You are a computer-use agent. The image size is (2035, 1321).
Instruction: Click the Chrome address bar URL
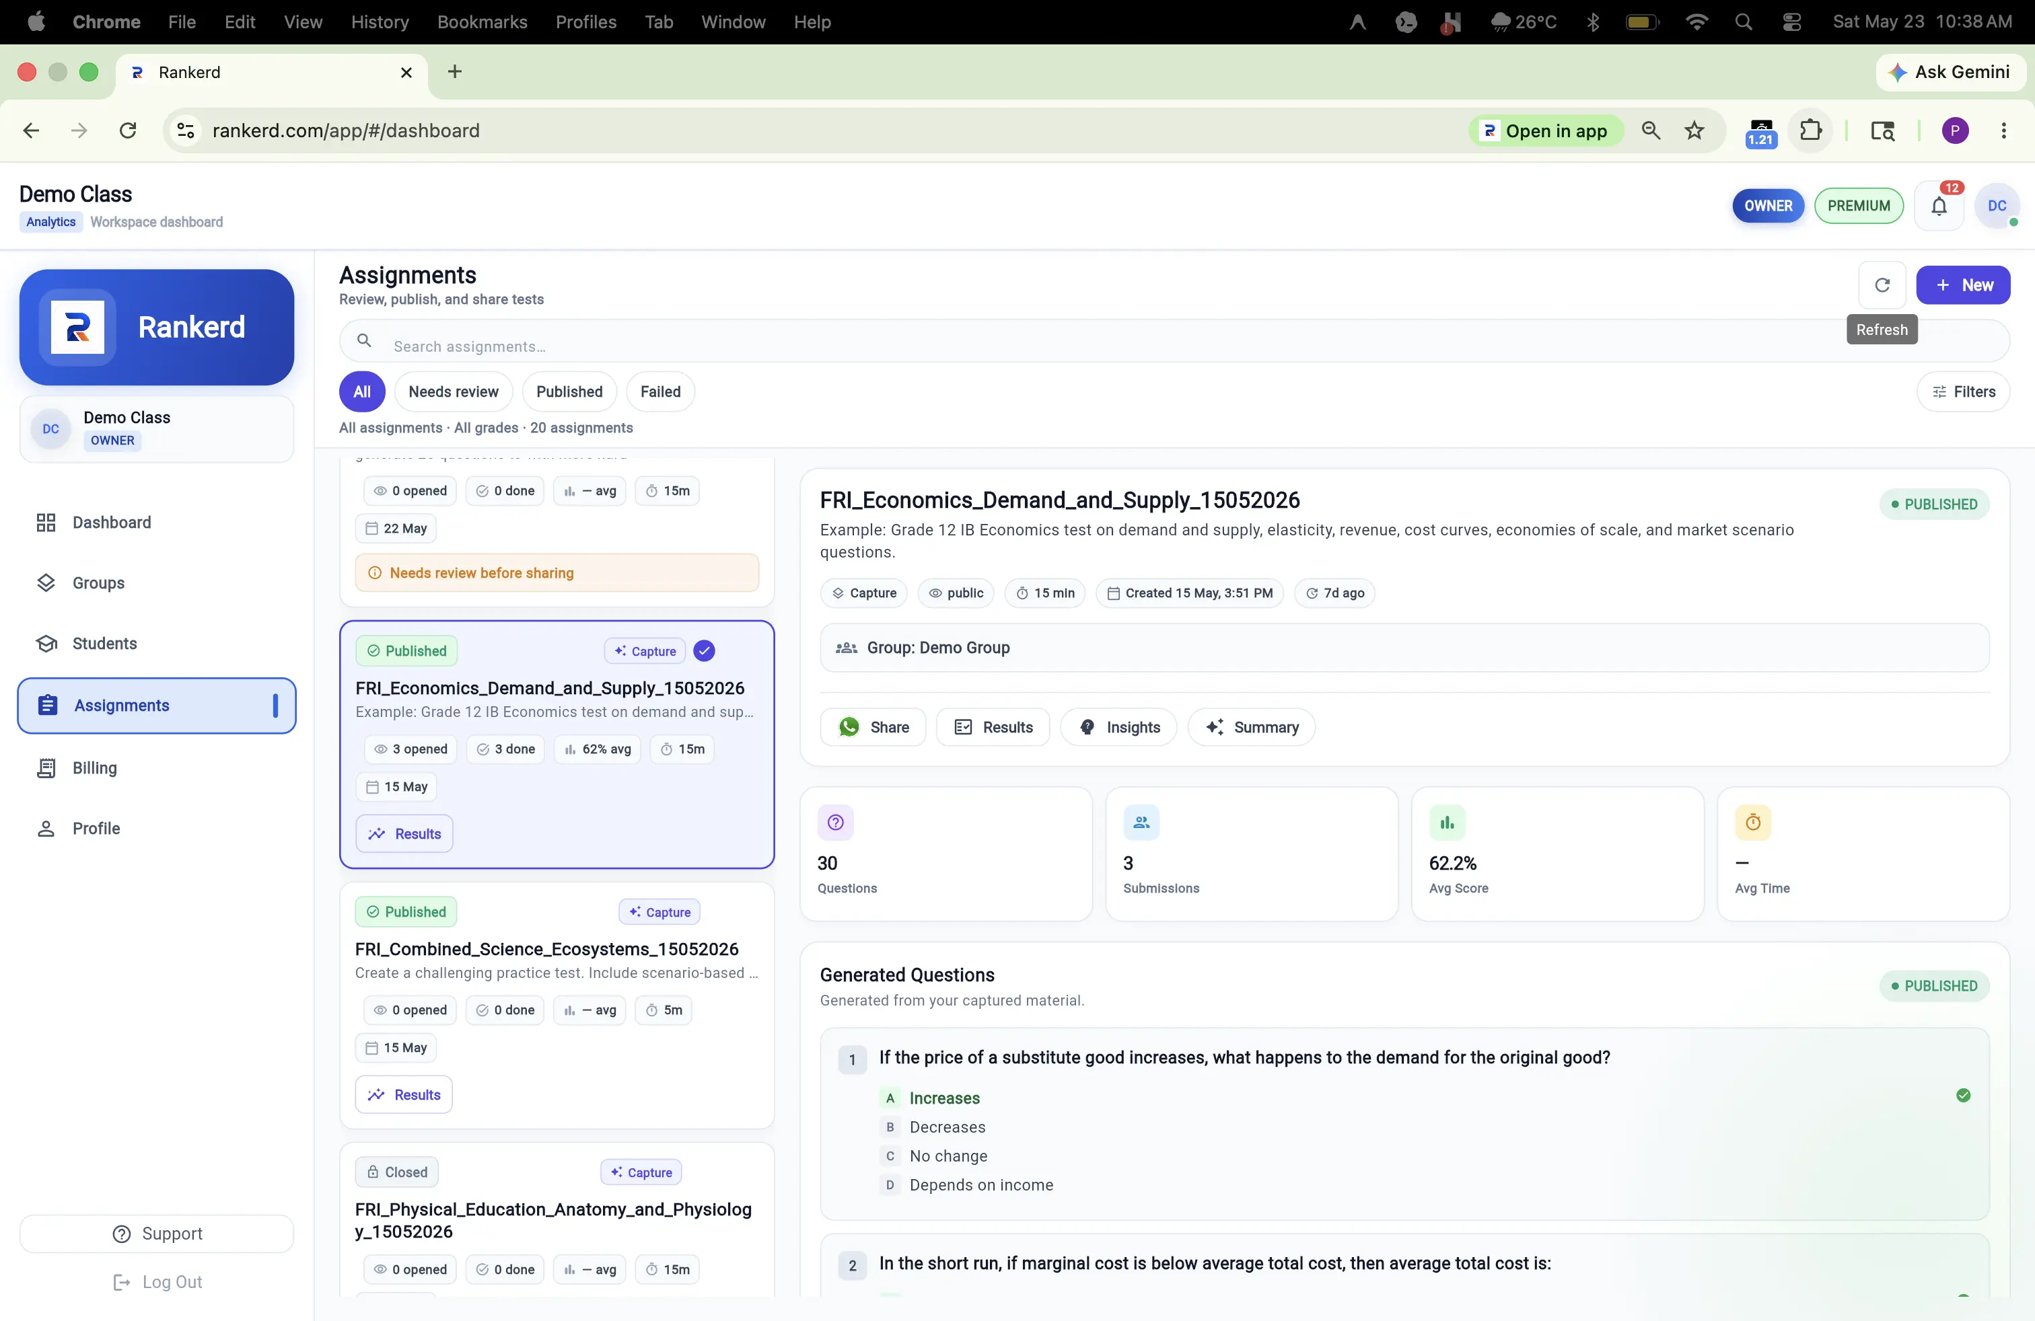tap(347, 130)
